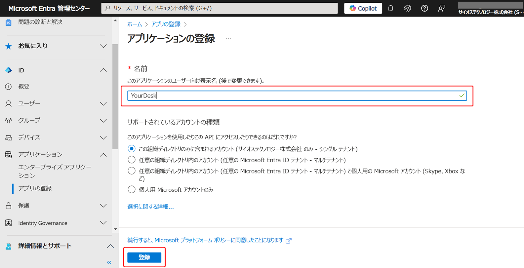Viewport: 524px width, 268px height.
Task: Collapse the ID section chevron
Action: coord(103,70)
